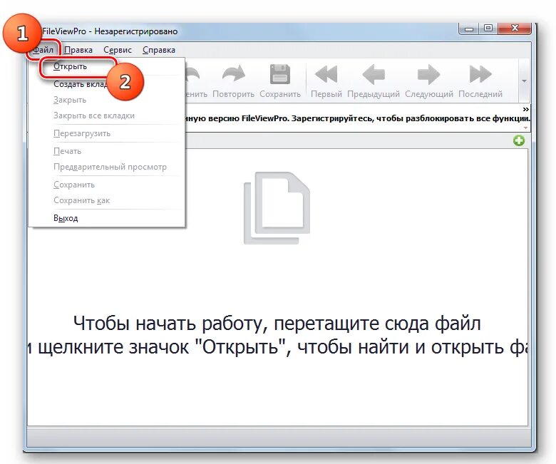This screenshot has height=464, width=556.
Task: Open the Справка menu
Action: point(159,50)
